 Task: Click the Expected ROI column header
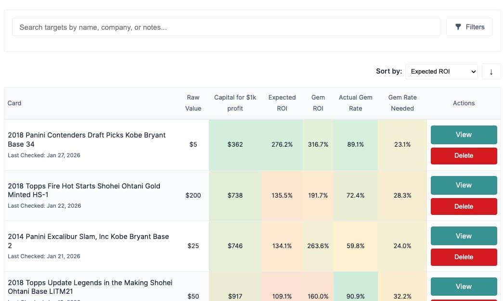coord(282,103)
